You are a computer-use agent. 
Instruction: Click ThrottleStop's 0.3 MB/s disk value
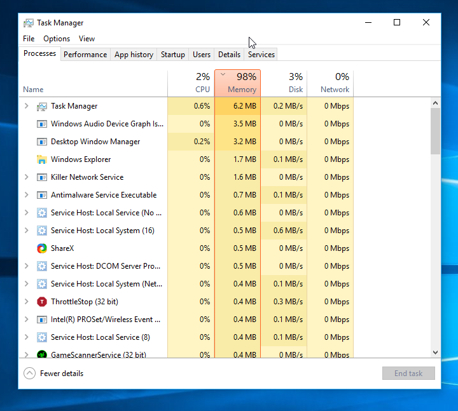coord(288,302)
